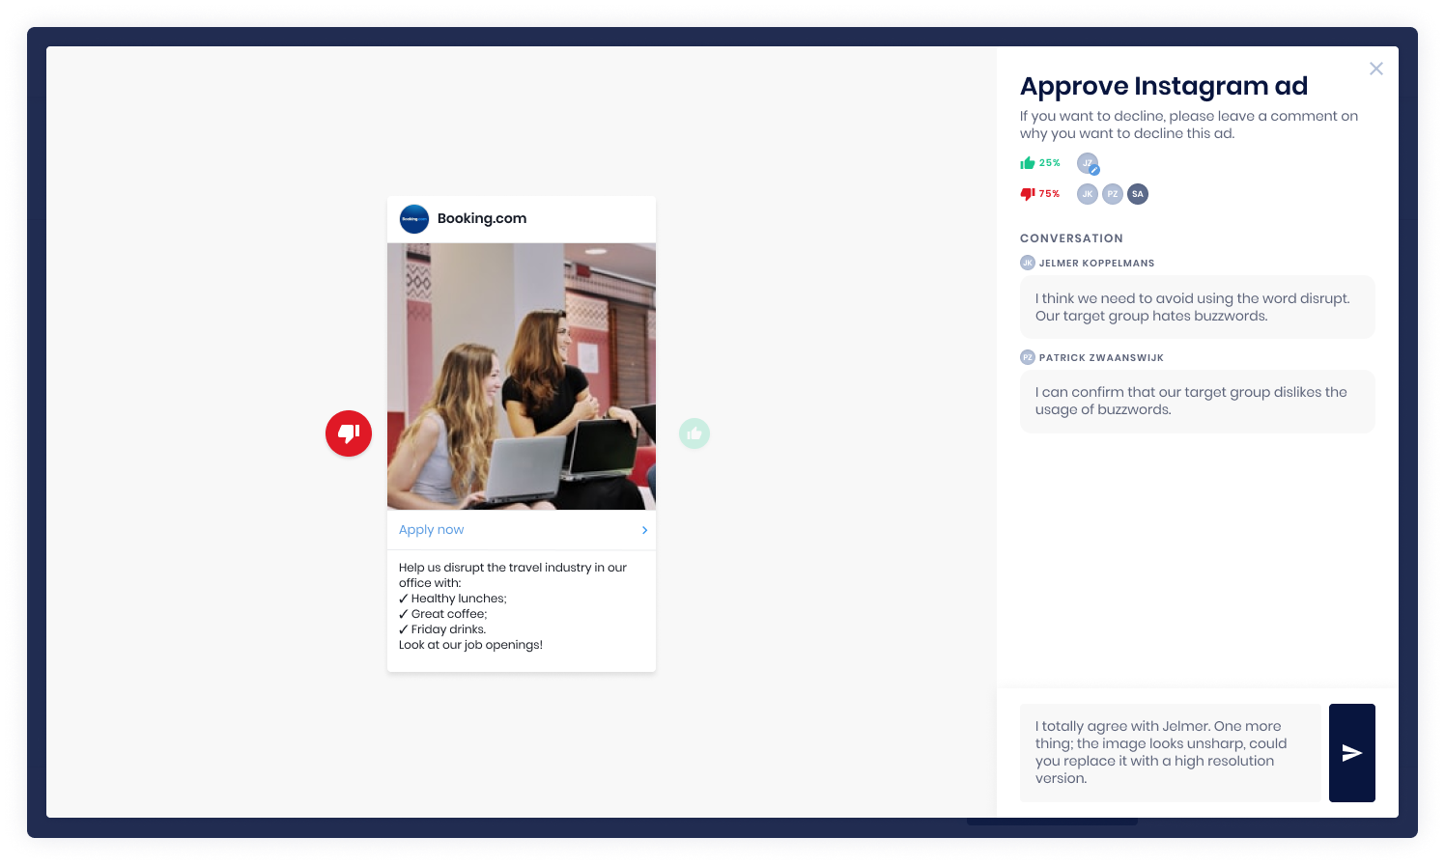
Task: Select the dark SA avatar
Action: tap(1138, 194)
